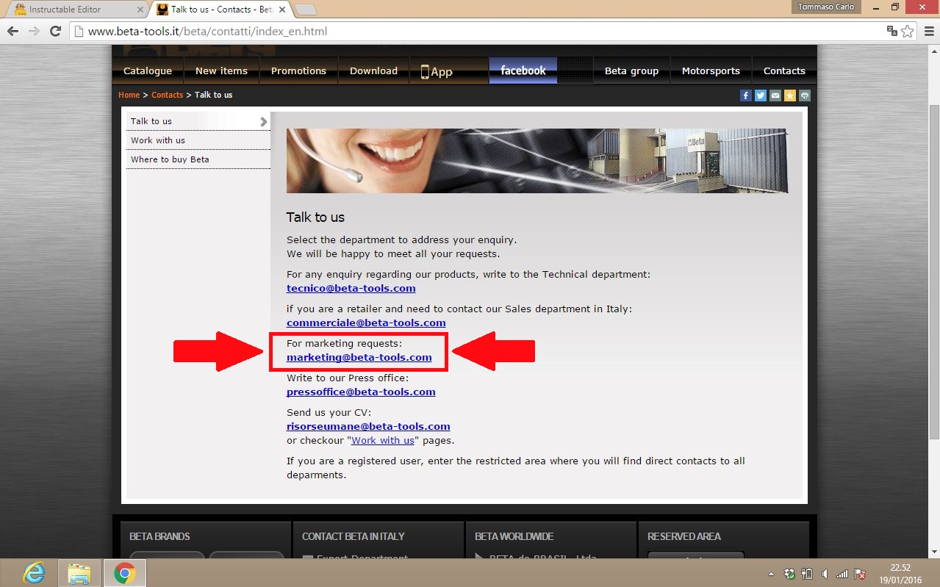The image size is (940, 587).
Task: Open the Catalogue menu
Action: pyautogui.click(x=148, y=71)
